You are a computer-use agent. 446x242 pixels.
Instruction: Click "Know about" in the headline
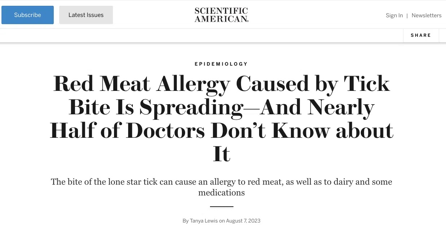coord(332,131)
